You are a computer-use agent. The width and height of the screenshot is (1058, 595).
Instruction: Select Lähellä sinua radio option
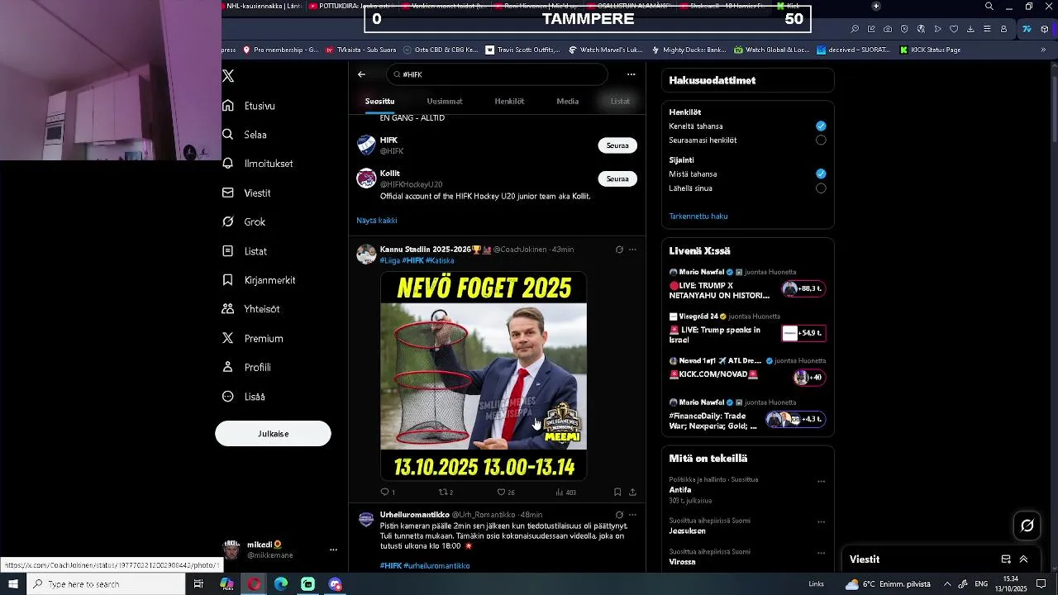[x=821, y=188]
